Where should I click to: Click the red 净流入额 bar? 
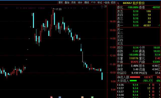click(135, 77)
